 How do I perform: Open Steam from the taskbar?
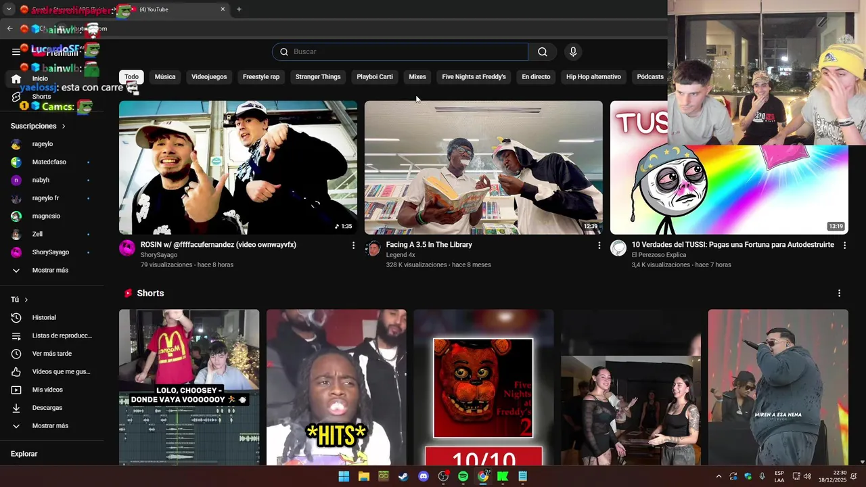pyautogui.click(x=403, y=477)
